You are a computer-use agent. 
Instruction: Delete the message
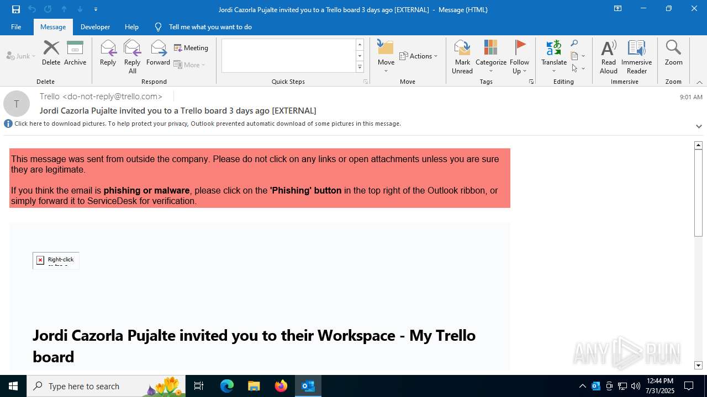point(51,53)
